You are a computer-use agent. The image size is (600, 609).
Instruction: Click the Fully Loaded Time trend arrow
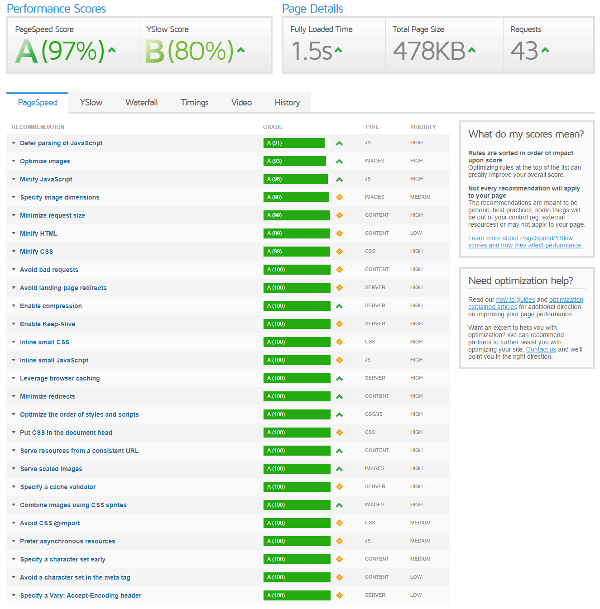point(338,50)
